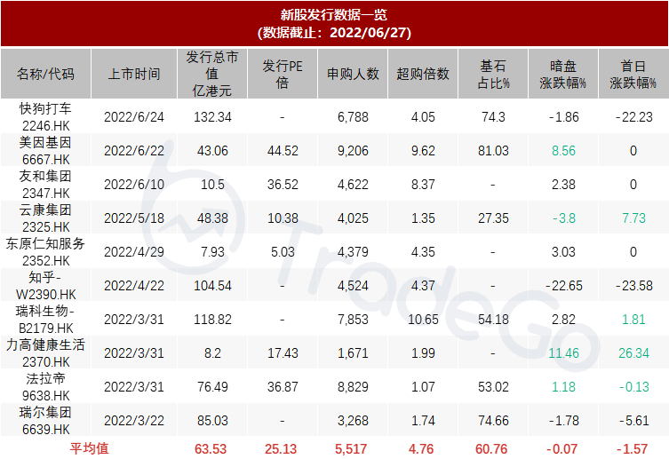This screenshot has height=459, width=669.
Task: Click oversubscription multiple 8.37
Action: coord(423,185)
